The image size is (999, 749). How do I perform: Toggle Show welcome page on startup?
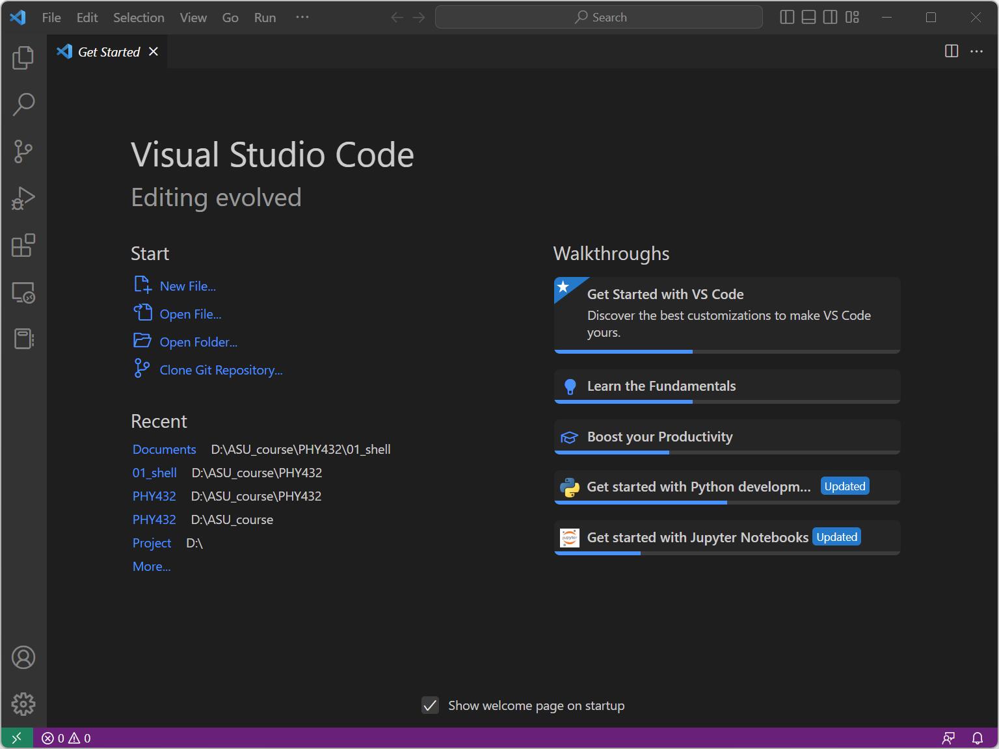(430, 705)
